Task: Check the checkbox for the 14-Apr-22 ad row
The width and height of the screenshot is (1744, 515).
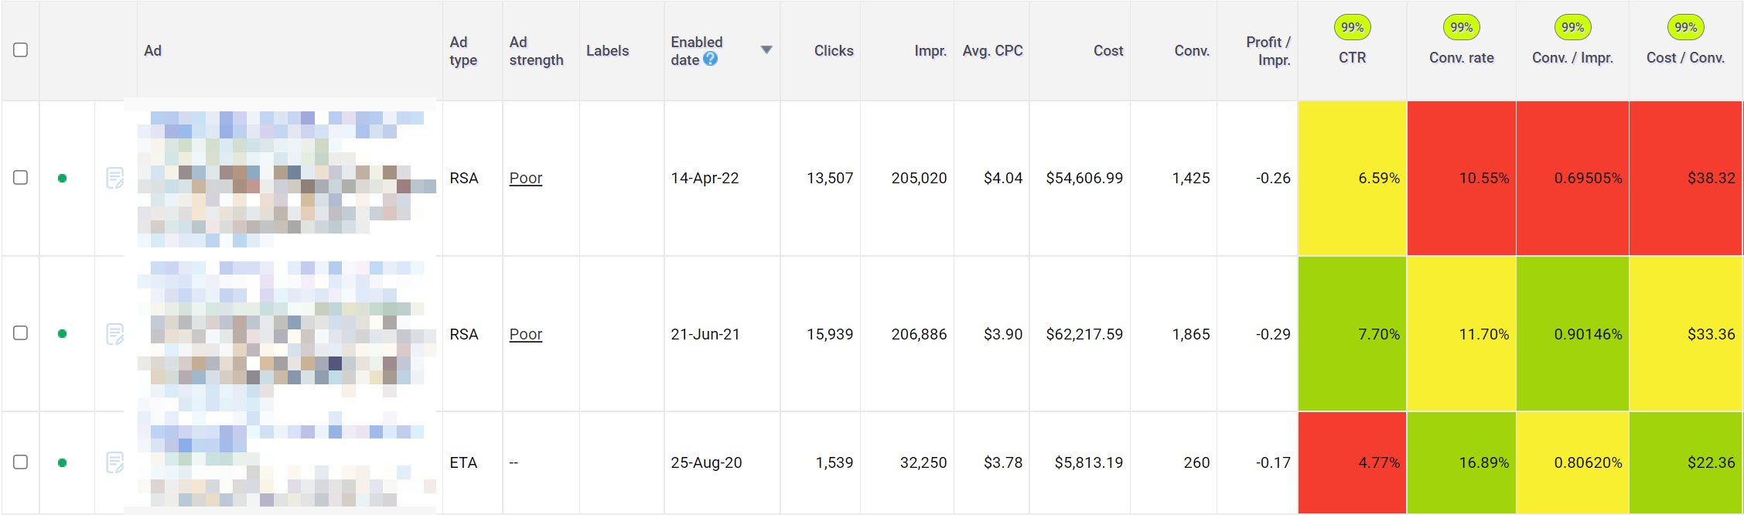Action: [21, 178]
